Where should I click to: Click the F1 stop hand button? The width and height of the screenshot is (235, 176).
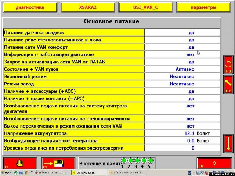(x=20, y=164)
